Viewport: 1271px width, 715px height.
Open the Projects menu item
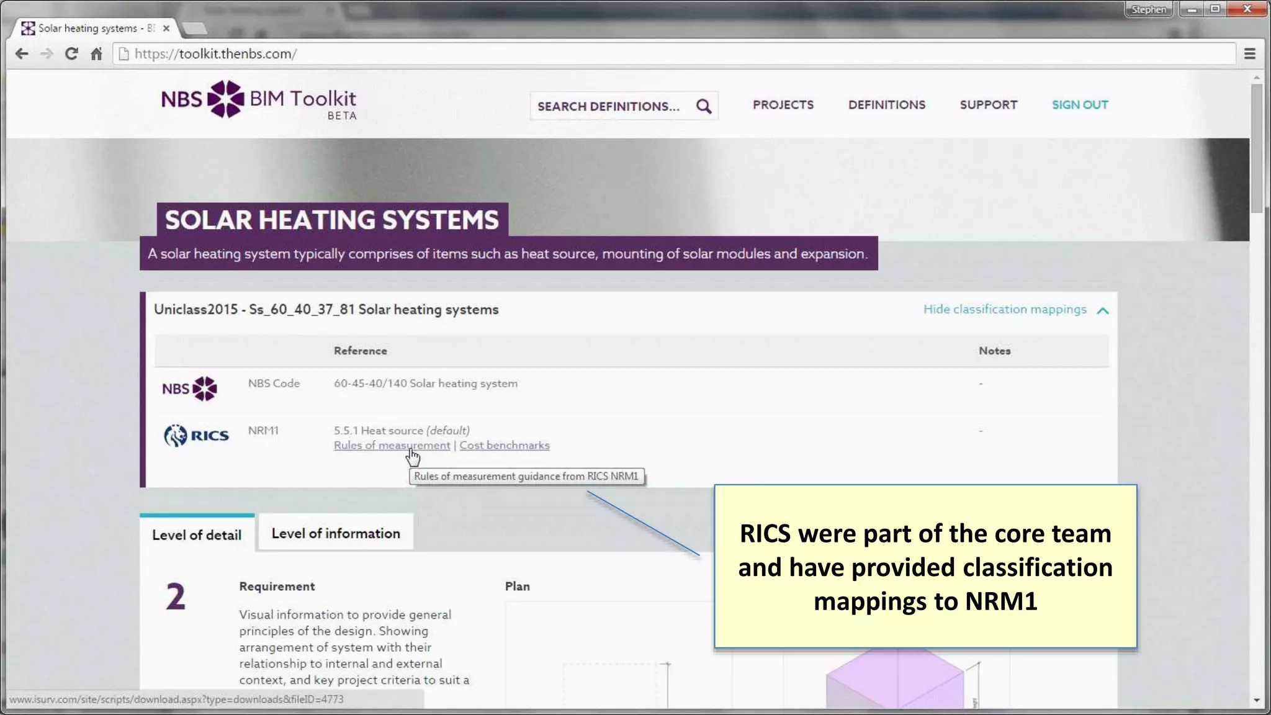click(783, 105)
